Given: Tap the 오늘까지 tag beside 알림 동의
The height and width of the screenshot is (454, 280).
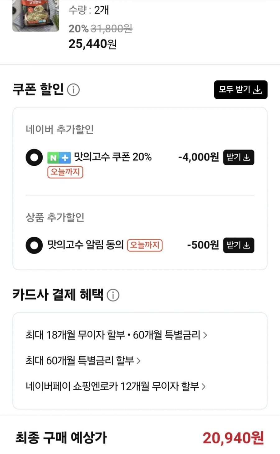Looking at the screenshot, I should click(x=145, y=245).
